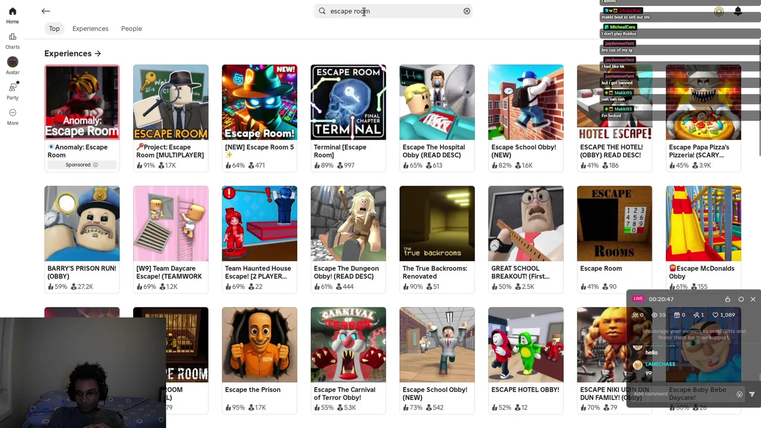The image size is (761, 428).
Task: Click LAMECHA$$ username in live chat
Action: [660, 364]
